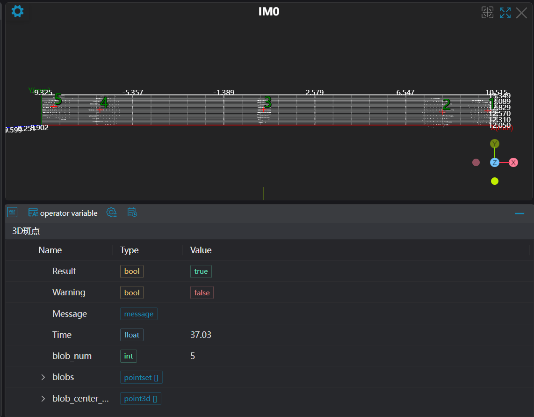Open the calendar-clock history icon
The height and width of the screenshot is (417, 534).
(132, 212)
